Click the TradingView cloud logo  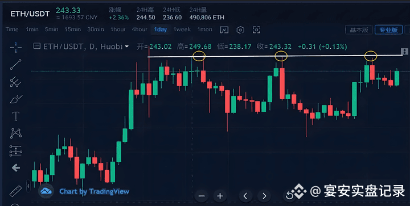click(46, 191)
